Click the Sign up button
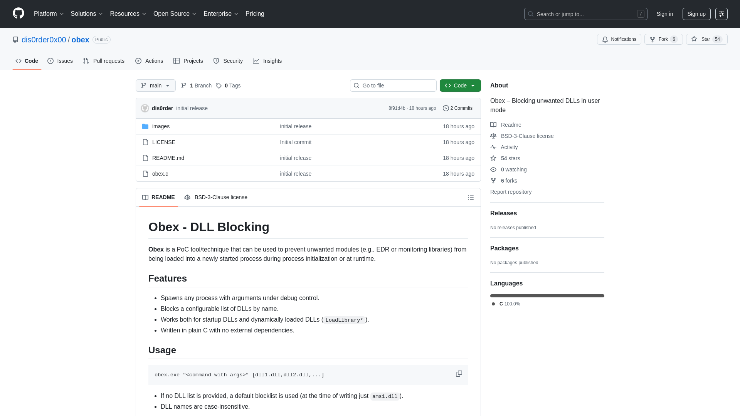Viewport: 740px width, 416px height. (696, 14)
